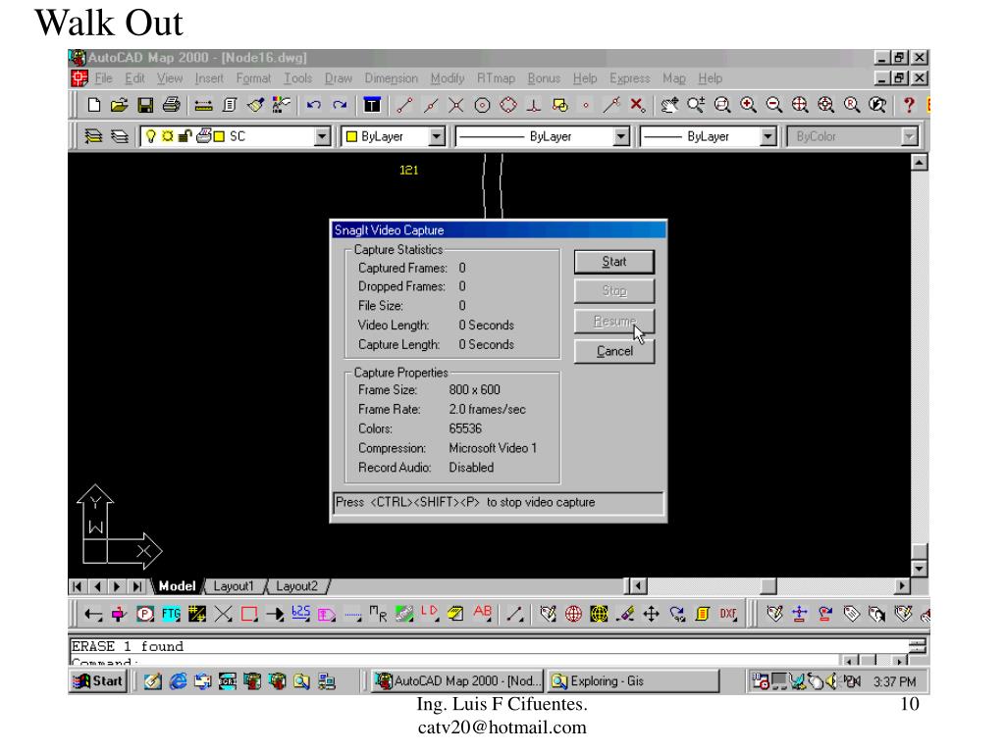Toggle the SC layer lightbulb on/off

[150, 136]
